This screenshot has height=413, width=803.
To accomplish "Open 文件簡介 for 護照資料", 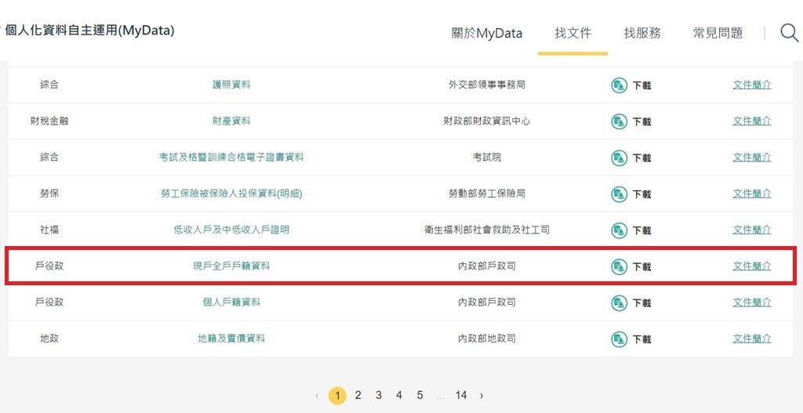I will point(751,85).
